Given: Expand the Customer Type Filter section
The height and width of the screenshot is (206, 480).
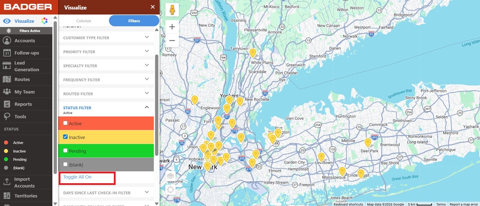Looking at the screenshot, I should (x=147, y=37).
